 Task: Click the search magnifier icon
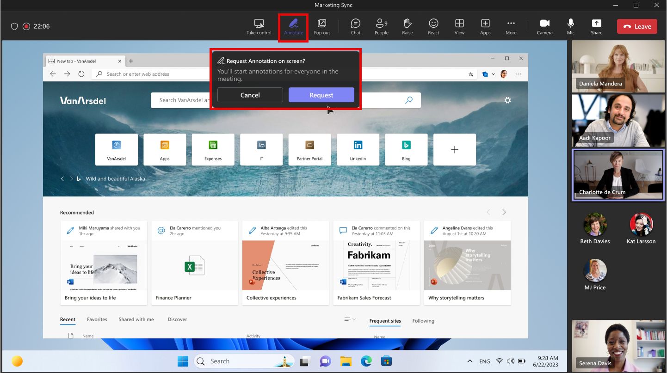(409, 100)
